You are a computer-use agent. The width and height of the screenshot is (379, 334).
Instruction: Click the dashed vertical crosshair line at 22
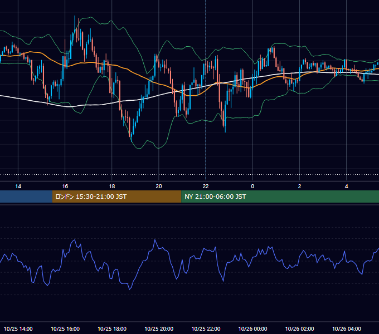pos(206,90)
